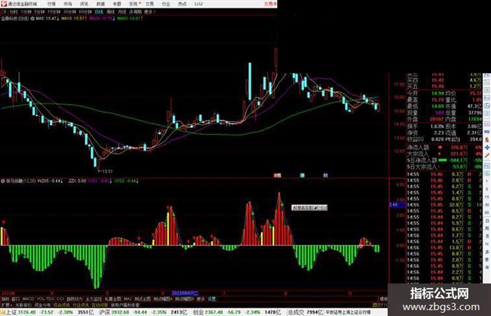
Task: Click the 30 minute shortcut in the right sidebar
Action: [487, 204]
